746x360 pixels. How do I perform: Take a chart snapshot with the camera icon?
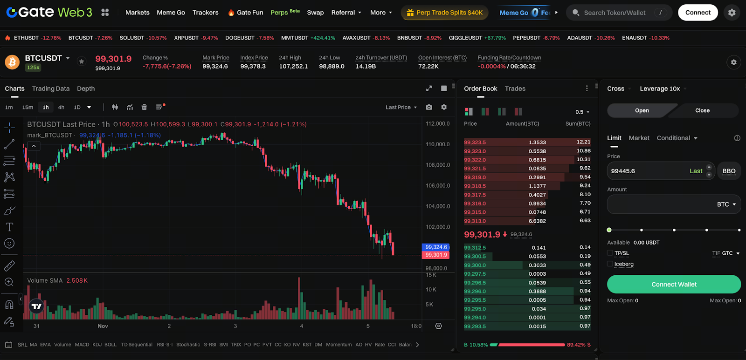(x=429, y=107)
